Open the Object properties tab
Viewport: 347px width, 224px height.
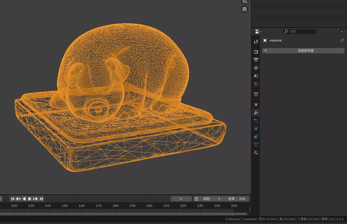[x=256, y=105]
